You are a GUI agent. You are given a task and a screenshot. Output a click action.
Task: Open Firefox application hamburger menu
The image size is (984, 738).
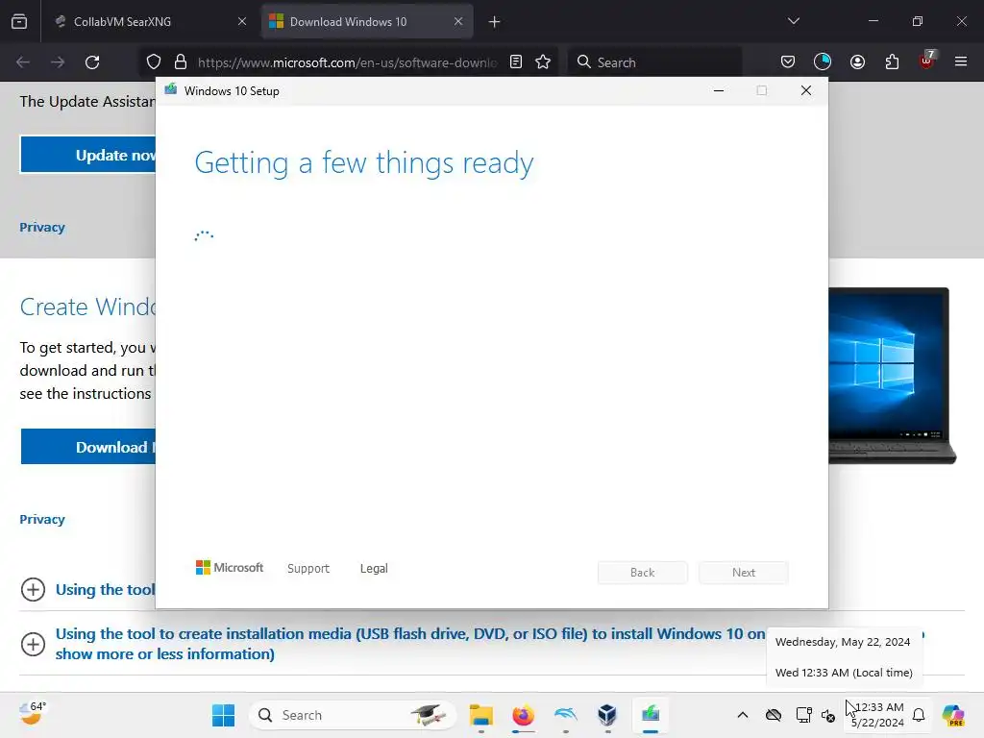(961, 61)
